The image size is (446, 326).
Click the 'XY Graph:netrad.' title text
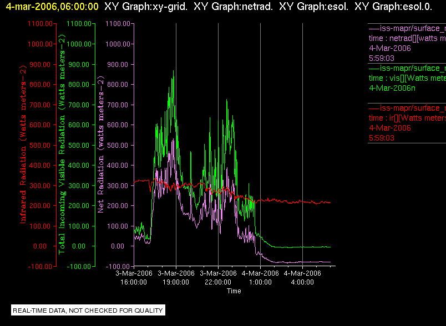233,7
